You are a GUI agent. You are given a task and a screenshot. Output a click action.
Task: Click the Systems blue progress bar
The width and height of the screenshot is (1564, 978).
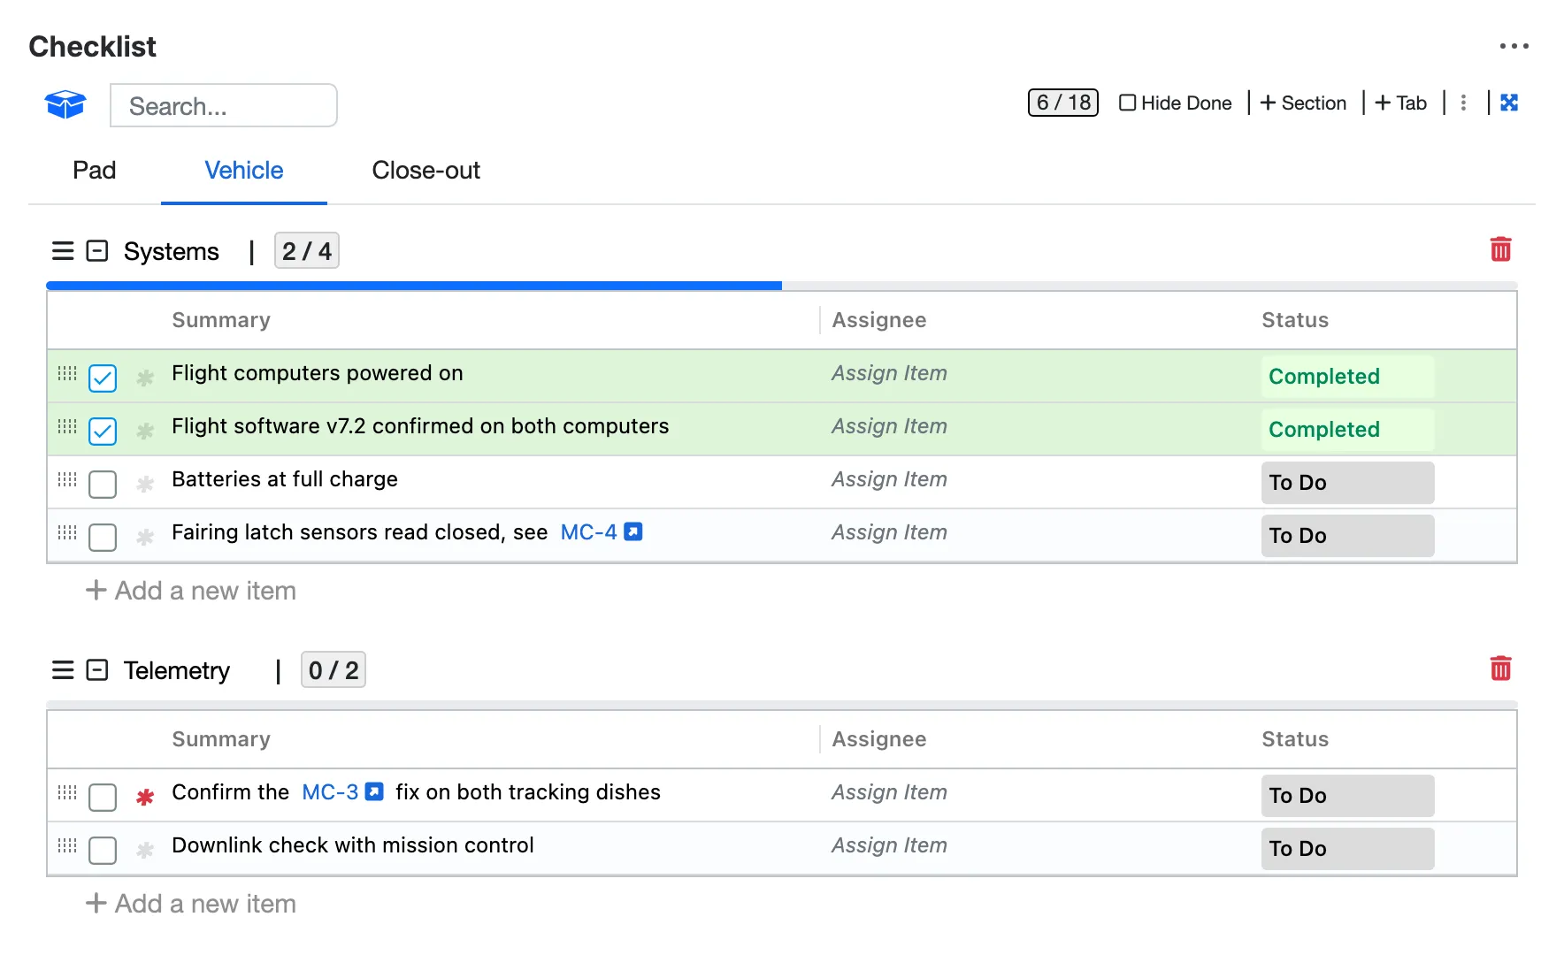414,286
